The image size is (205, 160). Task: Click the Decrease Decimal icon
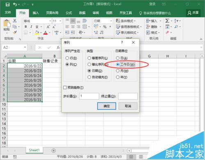102,32
